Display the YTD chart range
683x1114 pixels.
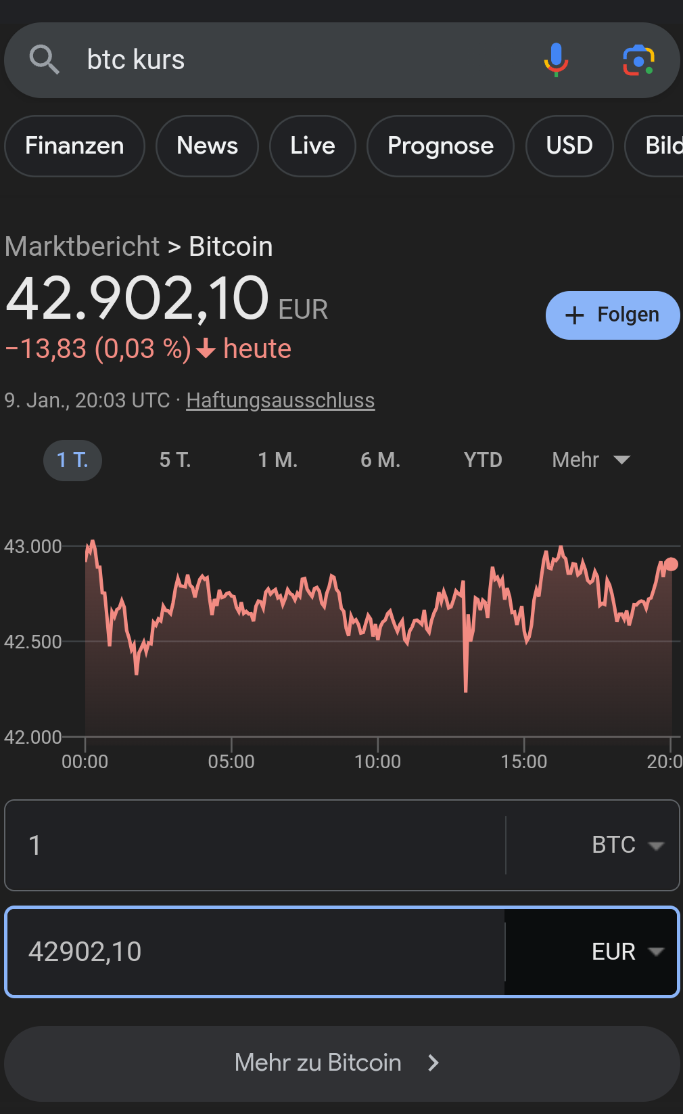[483, 460]
